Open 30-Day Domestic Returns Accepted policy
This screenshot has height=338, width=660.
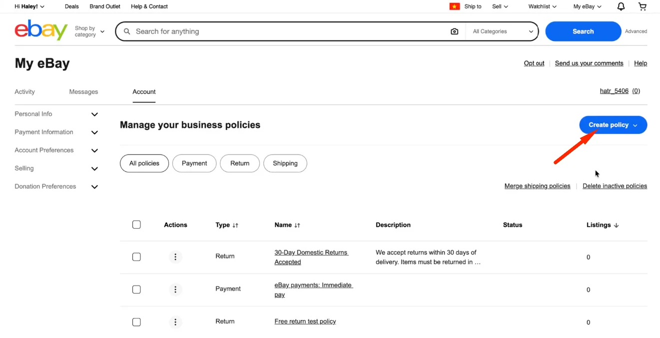click(311, 257)
